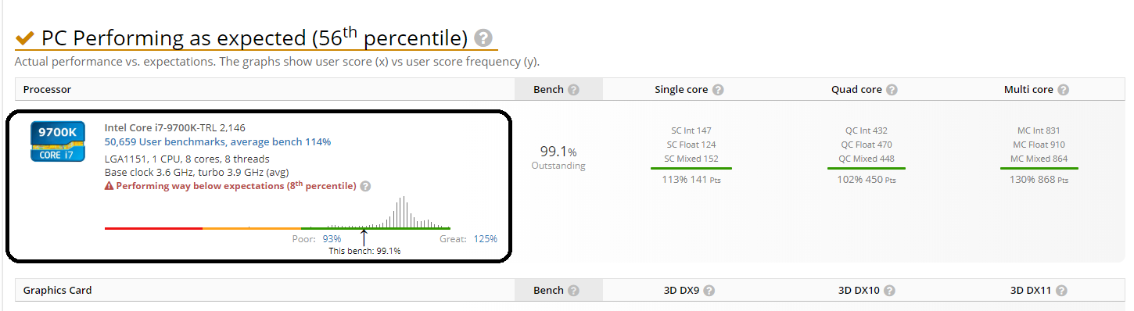1134x311 pixels.
Task: Click the Graphics Card column header
Action: tap(57, 291)
